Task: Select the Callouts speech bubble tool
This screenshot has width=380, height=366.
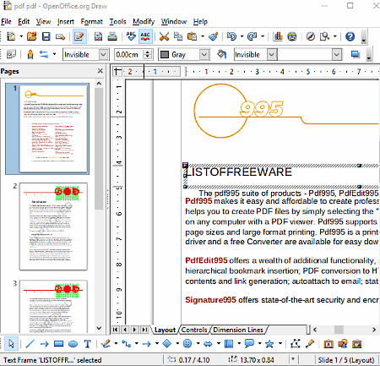Action: pos(249,344)
